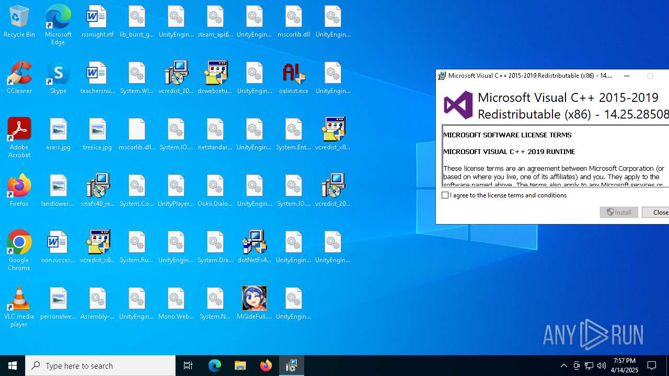The width and height of the screenshot is (669, 376).
Task: Select the Assembly-... file icon
Action: click(97, 304)
